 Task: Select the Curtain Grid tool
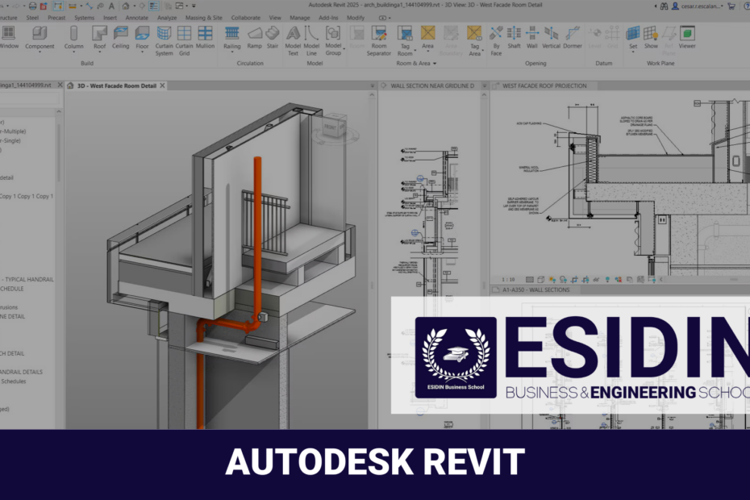[184, 38]
